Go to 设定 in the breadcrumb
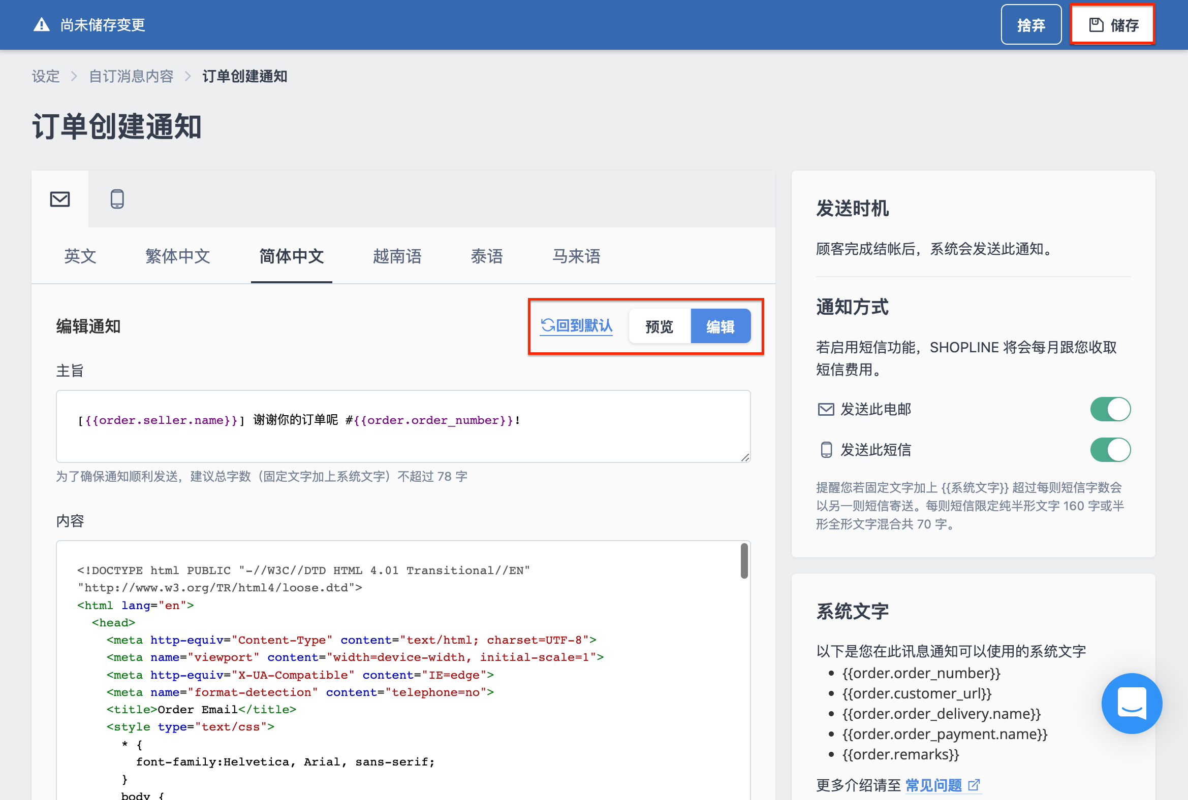Screen dimensions: 1188x800 click(x=46, y=77)
